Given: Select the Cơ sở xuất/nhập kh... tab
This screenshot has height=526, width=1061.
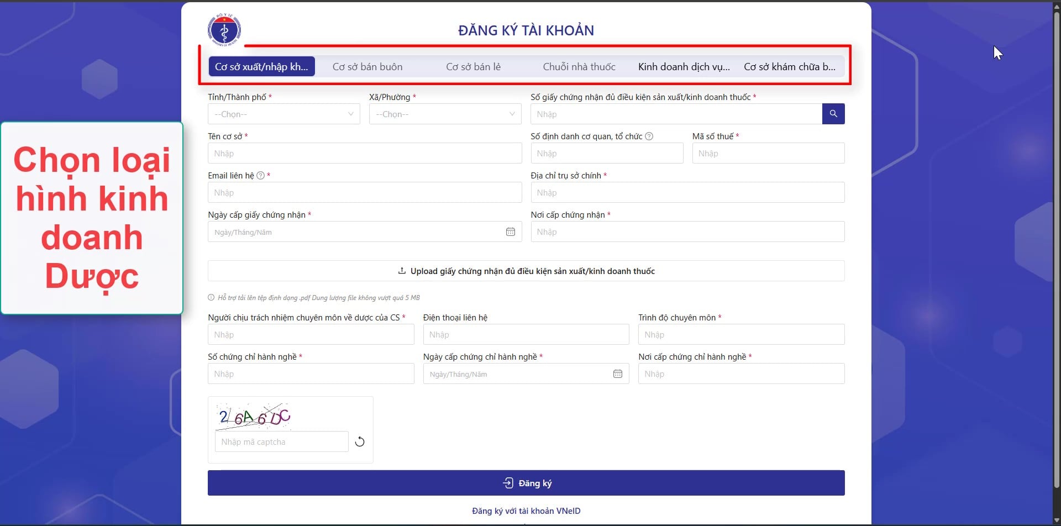Looking at the screenshot, I should 261,66.
